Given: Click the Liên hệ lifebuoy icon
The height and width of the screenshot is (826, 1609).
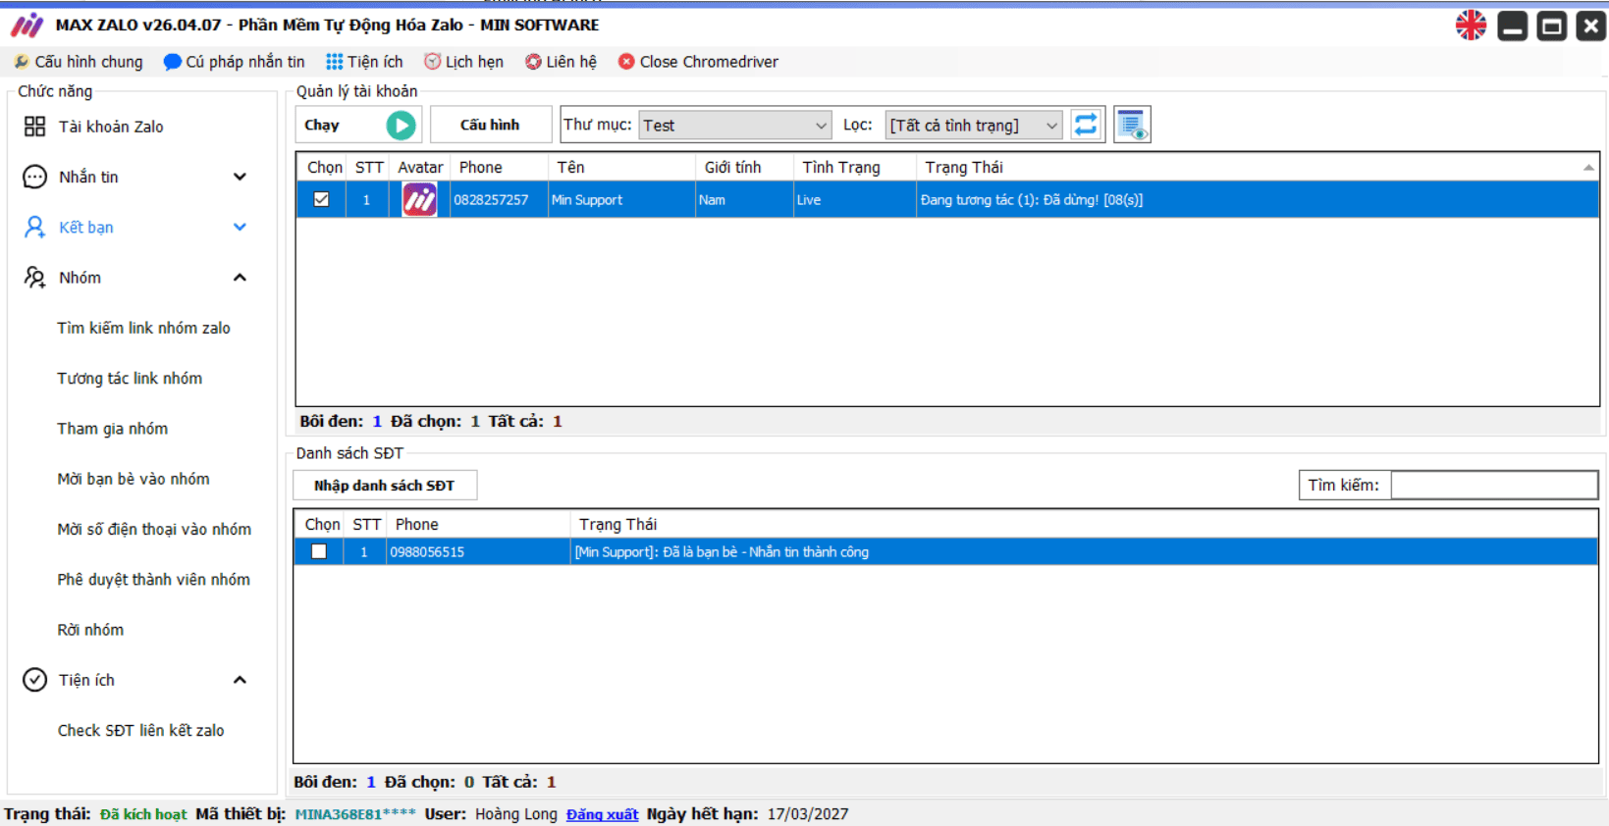Looking at the screenshot, I should pos(533,62).
